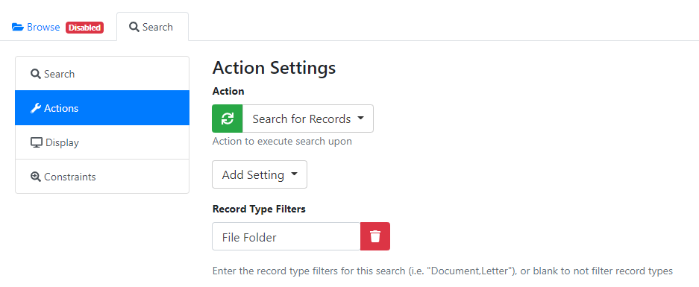The image size is (699, 287).
Task: Open the Display settings section
Action: coord(102,142)
